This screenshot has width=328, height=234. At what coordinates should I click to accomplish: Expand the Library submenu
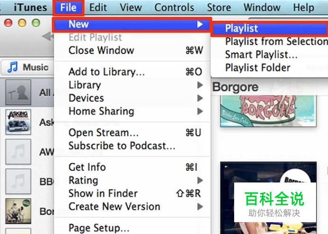[x=132, y=85]
